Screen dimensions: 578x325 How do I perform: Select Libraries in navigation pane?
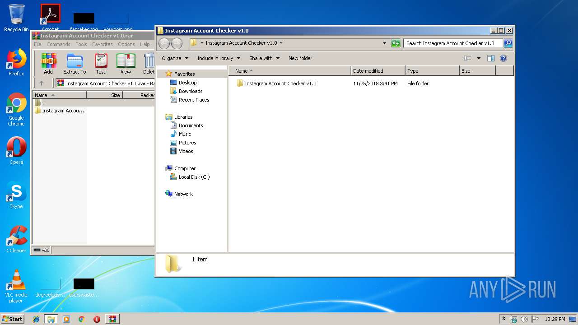183,117
